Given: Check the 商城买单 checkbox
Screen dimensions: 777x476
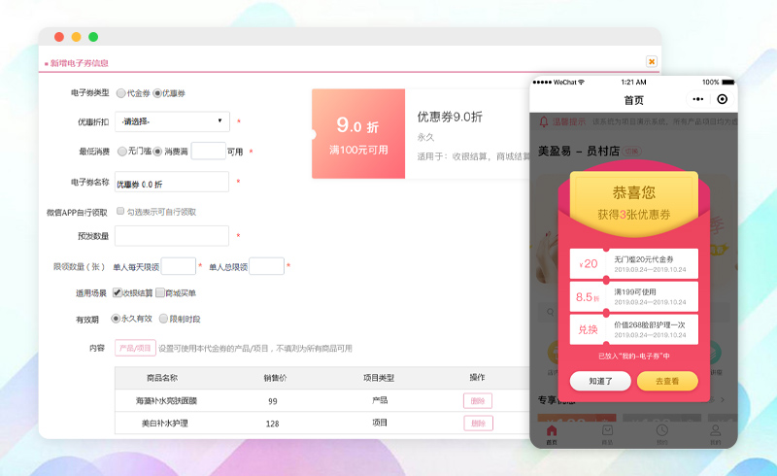Looking at the screenshot, I should 161,292.
